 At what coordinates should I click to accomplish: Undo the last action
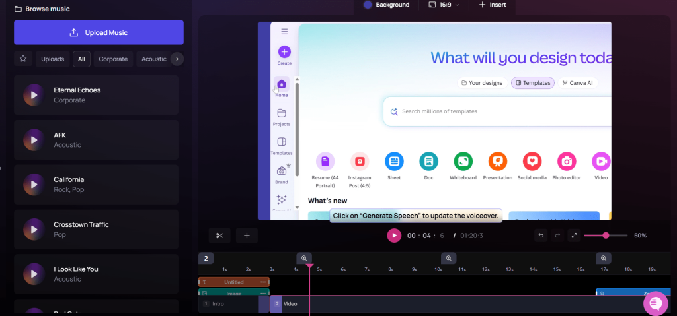541,236
